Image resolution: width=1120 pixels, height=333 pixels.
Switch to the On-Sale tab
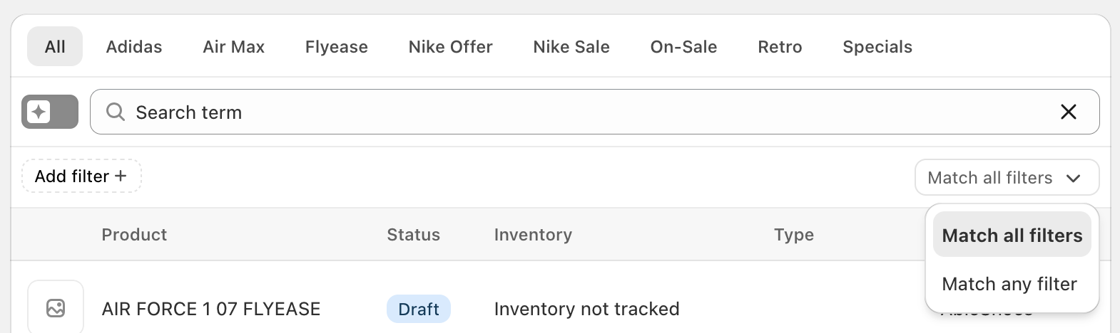683,47
